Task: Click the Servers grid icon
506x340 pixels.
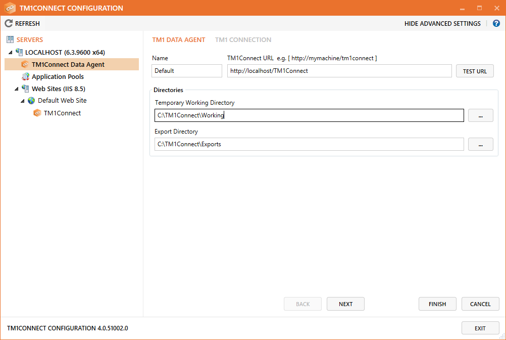Action: pyautogui.click(x=10, y=40)
